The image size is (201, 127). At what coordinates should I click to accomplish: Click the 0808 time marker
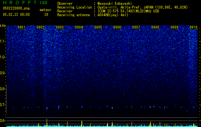(155, 27)
